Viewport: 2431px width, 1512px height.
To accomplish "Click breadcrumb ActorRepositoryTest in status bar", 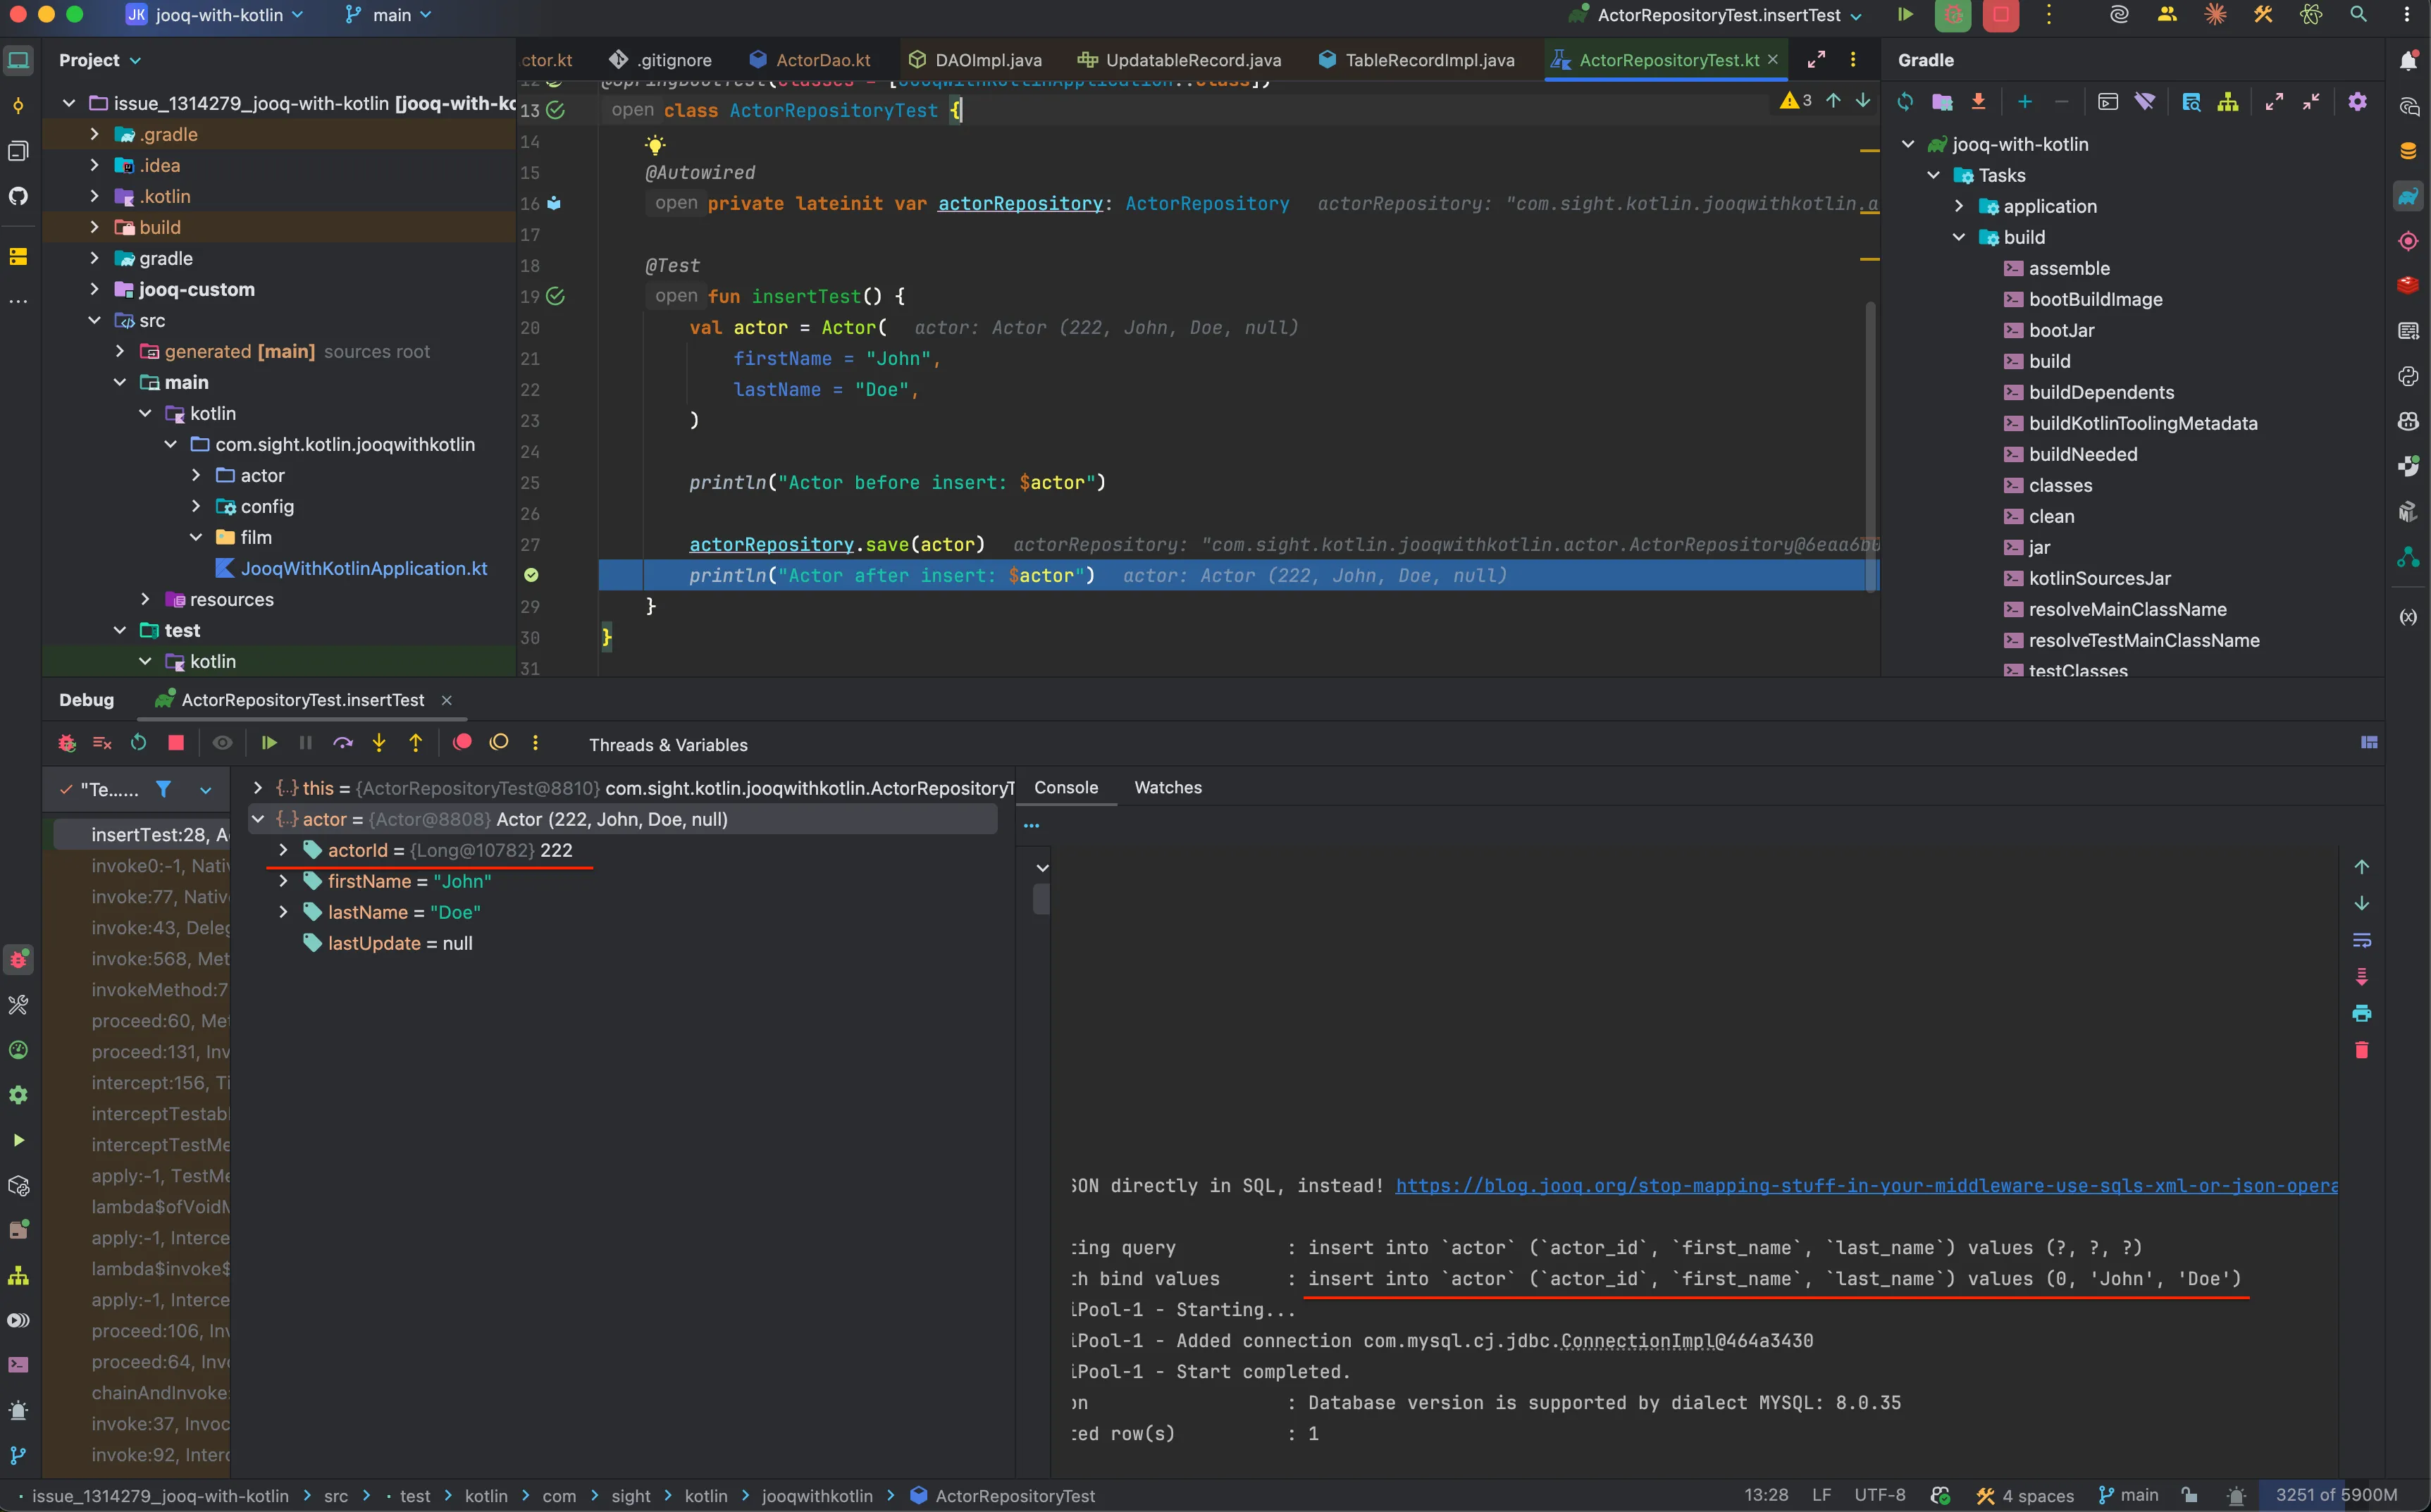I will 1003,1496.
